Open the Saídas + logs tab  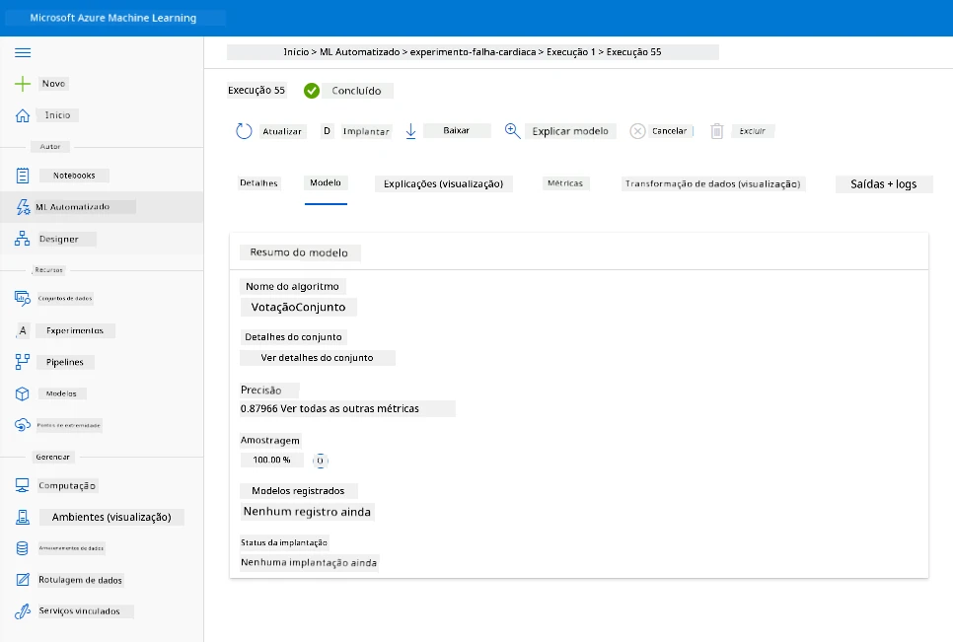tap(883, 184)
